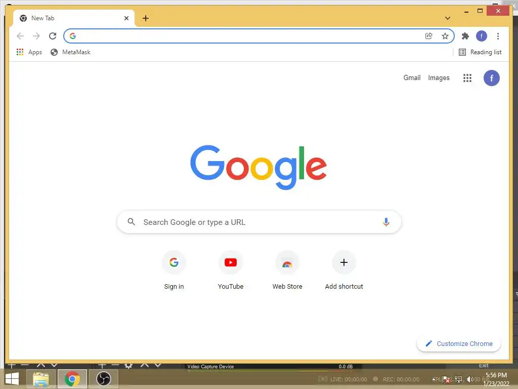Reload the current page
This screenshot has width=518, height=389.
[x=53, y=36]
